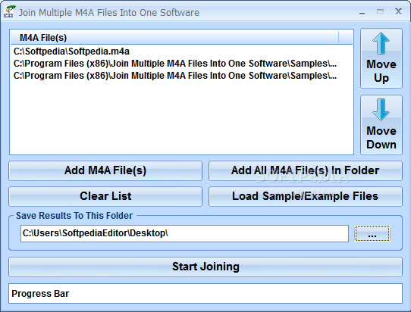This screenshot has height=312, width=411.
Task: Click the M4A File(s) column header
Action: pos(174,37)
